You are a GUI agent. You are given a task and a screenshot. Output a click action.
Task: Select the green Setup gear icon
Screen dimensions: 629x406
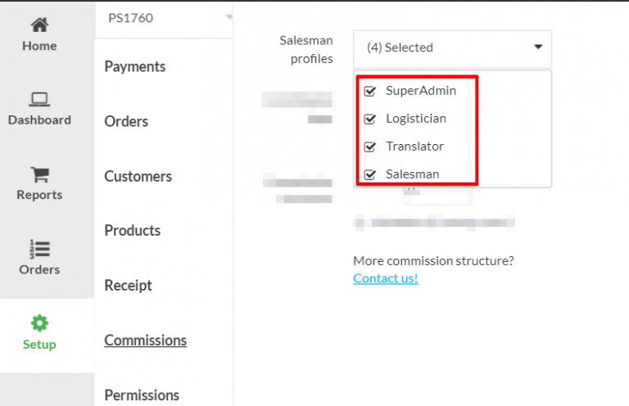coord(39,323)
